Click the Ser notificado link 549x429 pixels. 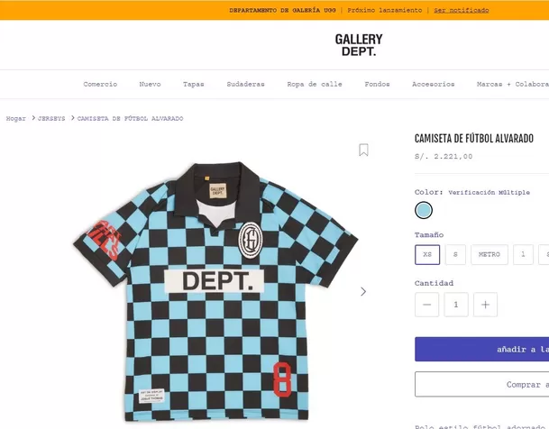[461, 10]
